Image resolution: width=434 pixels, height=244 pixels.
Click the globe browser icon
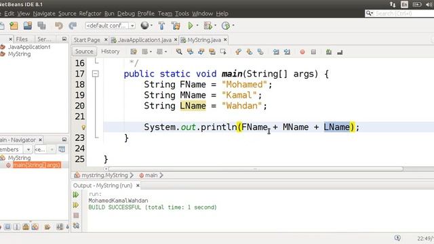click(144, 26)
